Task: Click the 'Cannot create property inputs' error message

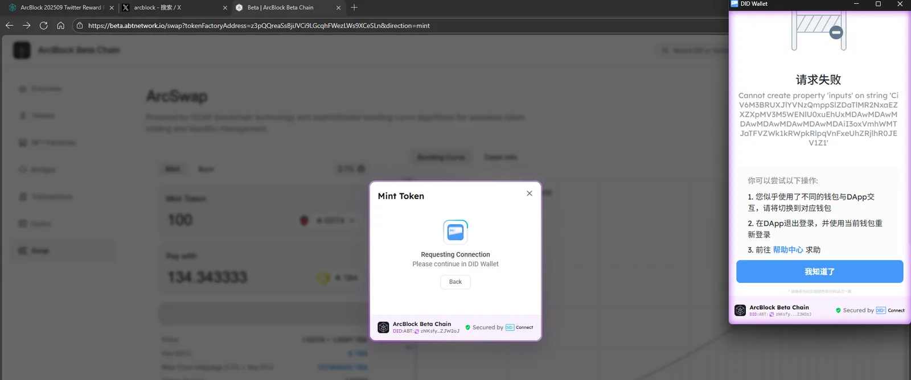Action: pos(818,119)
